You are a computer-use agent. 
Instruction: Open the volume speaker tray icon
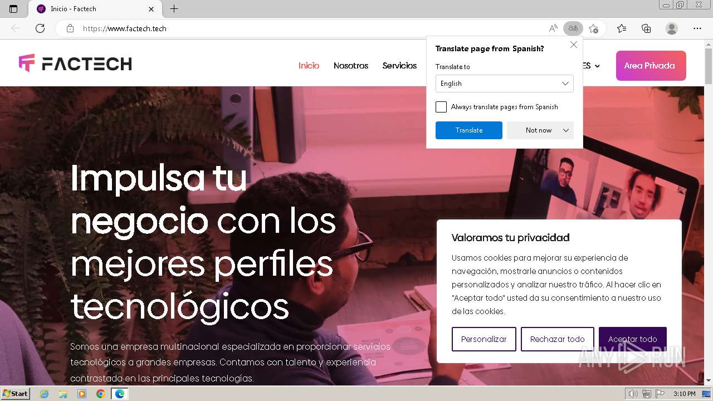coord(633,394)
